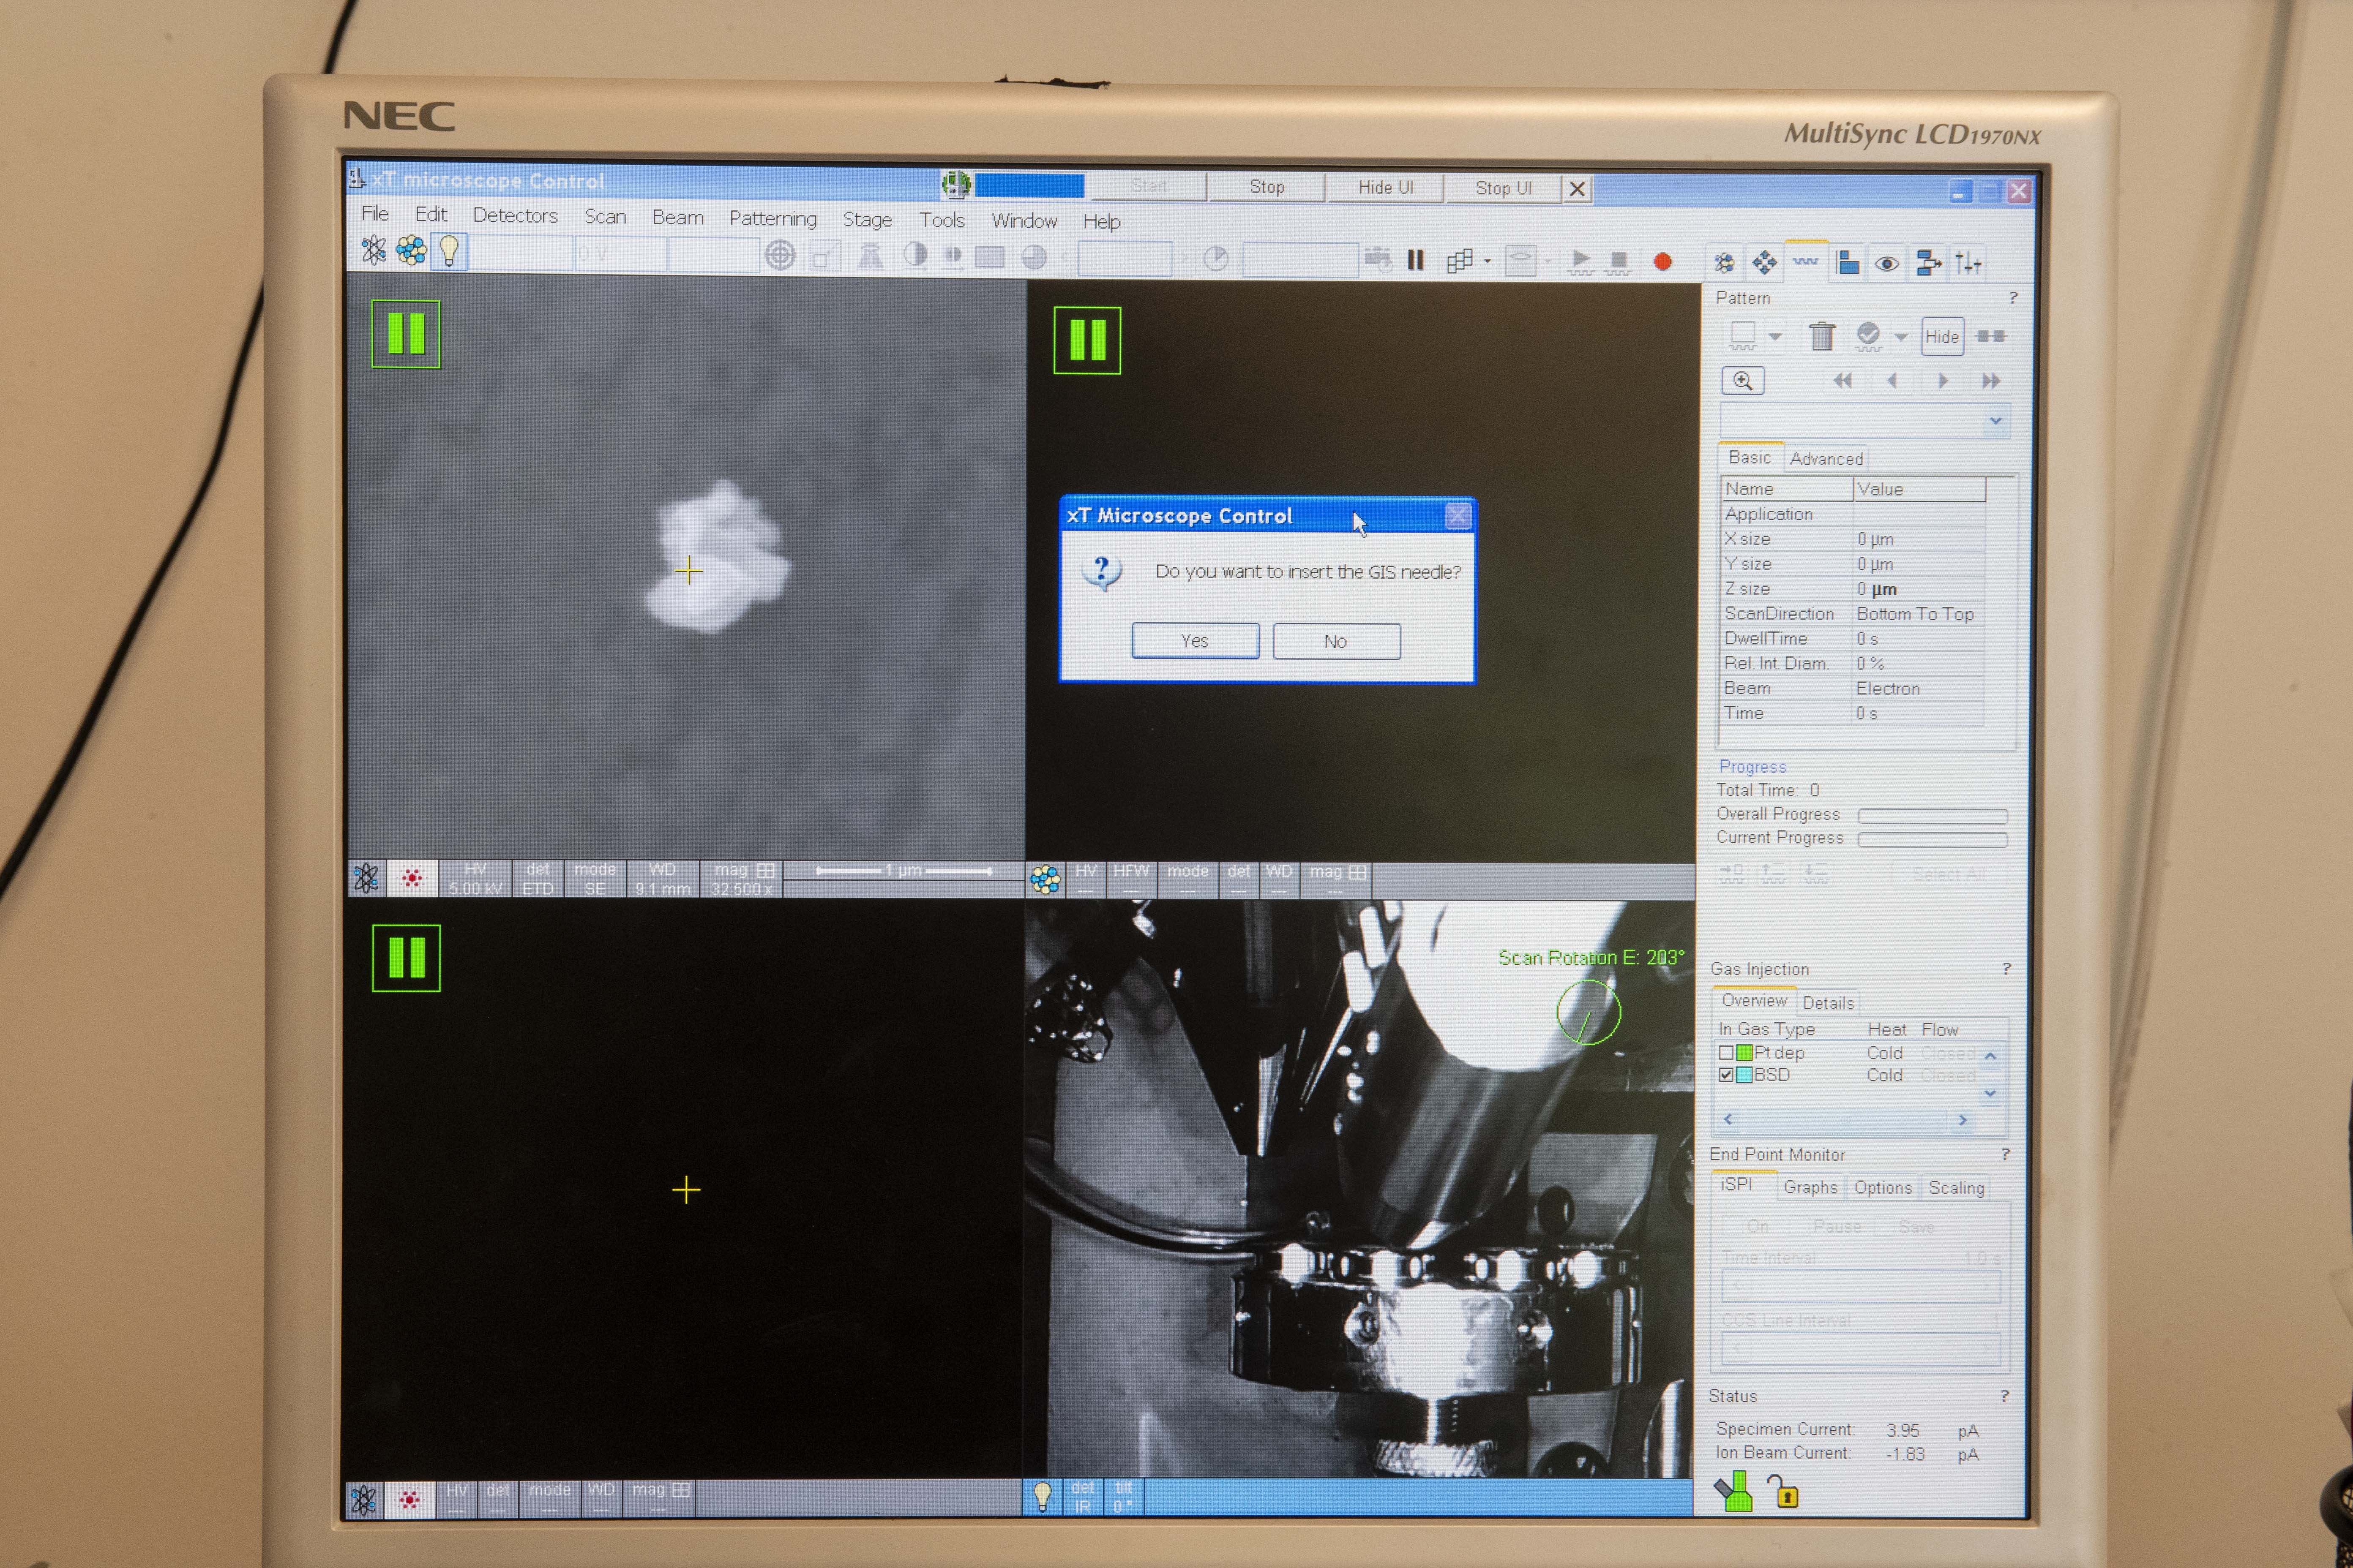Switch to the Advanced pattern tab
Screen dimensions: 2353x1568
click(1827, 459)
